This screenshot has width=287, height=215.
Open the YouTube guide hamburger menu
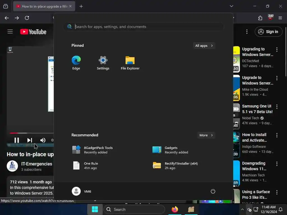pyautogui.click(x=10, y=32)
